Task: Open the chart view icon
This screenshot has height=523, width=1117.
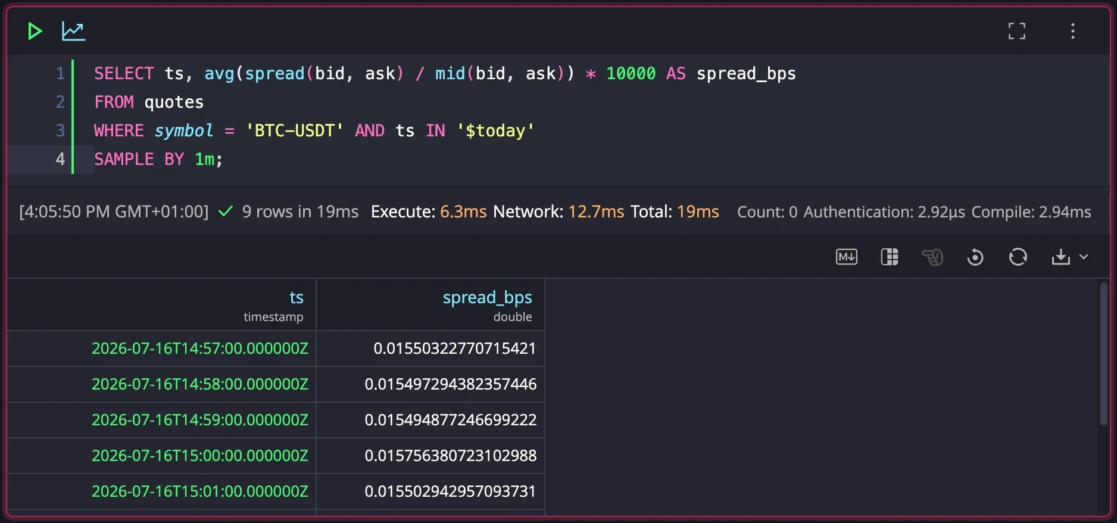Action: click(73, 31)
